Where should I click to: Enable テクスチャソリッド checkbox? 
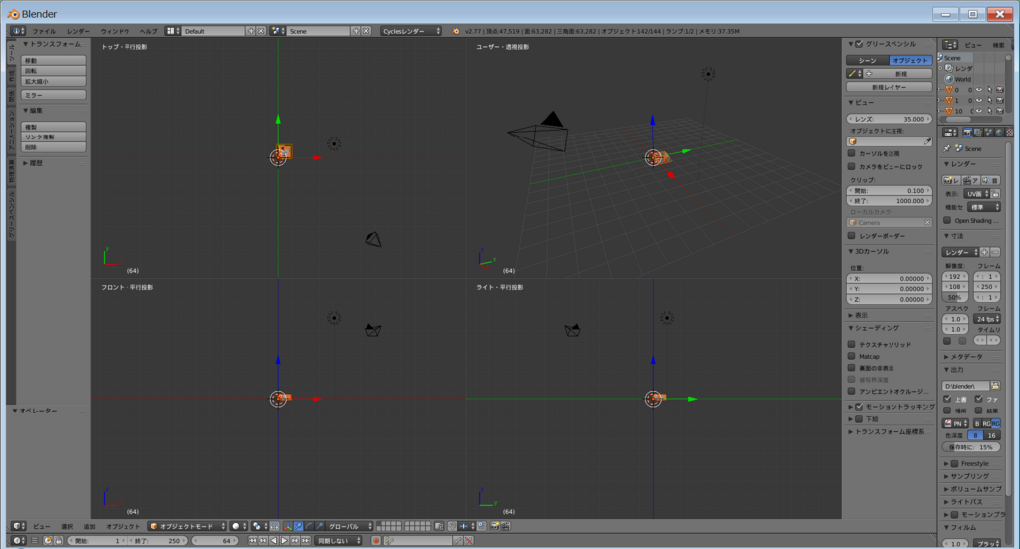point(851,344)
